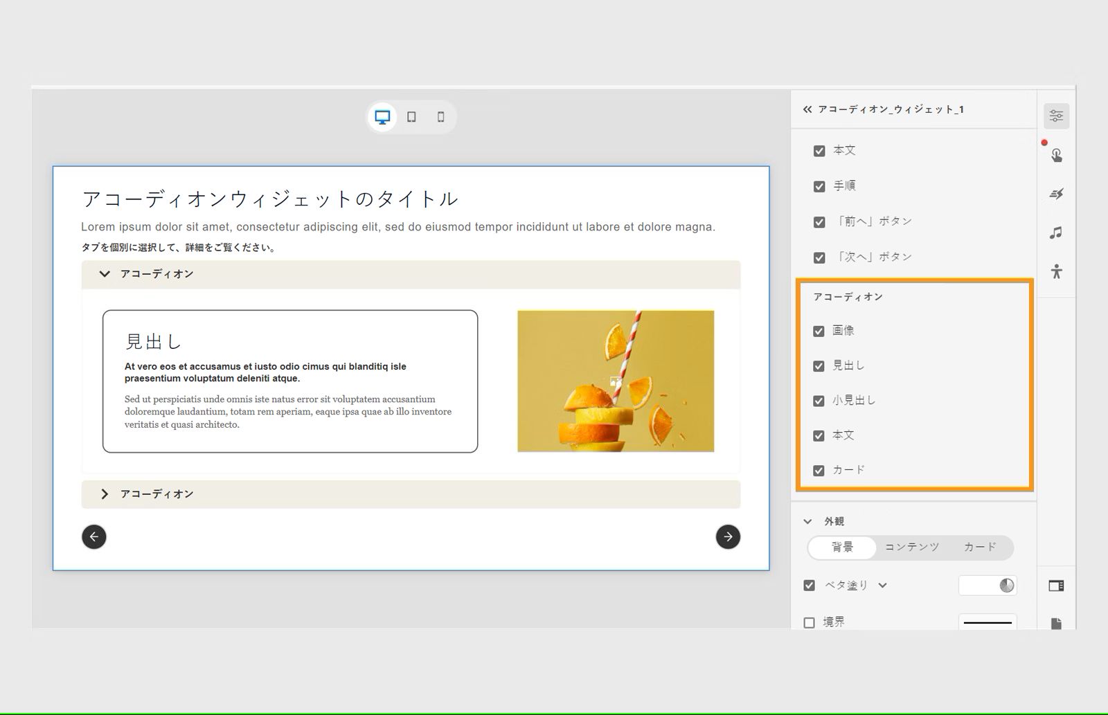Select the orange juice image thumbnail
1108x715 pixels.
click(x=616, y=381)
